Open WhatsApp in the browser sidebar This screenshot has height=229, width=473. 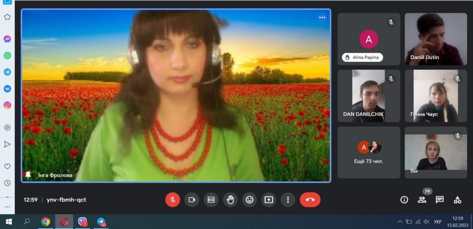(7, 55)
